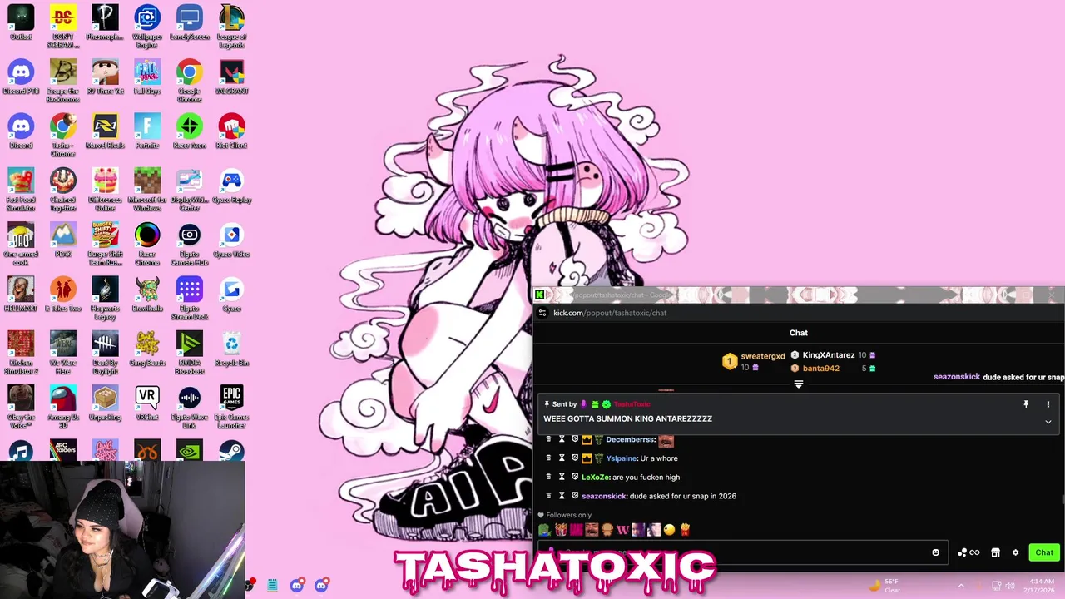This screenshot has height=599, width=1065.
Task: Insert the fries emote from quick emotes
Action: (685, 529)
